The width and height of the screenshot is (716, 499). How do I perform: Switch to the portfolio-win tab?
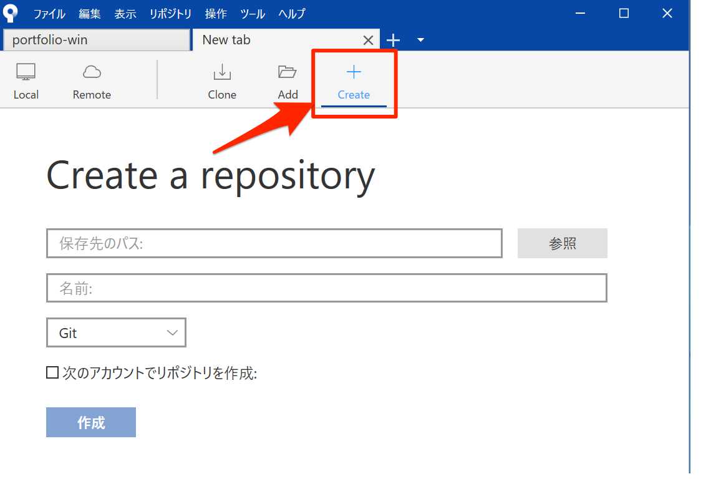(x=96, y=41)
